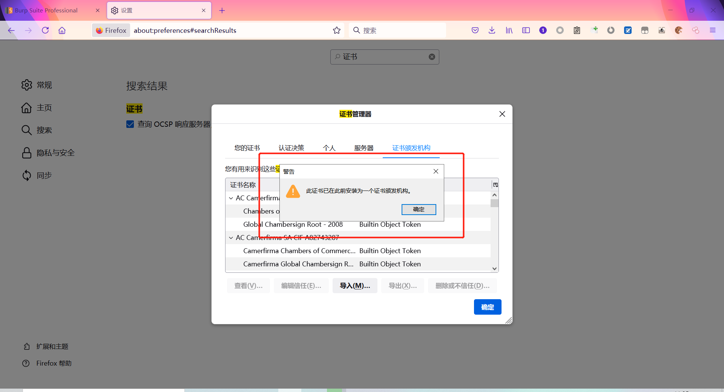This screenshot has height=392, width=724.
Task: Click 删除或不信任(D)... button
Action: click(462, 286)
